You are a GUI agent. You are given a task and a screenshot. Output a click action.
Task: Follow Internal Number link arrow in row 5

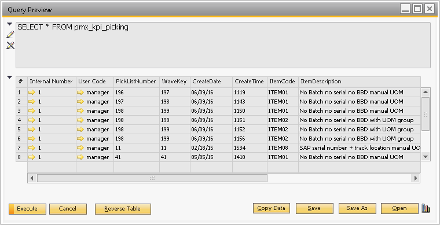32,129
